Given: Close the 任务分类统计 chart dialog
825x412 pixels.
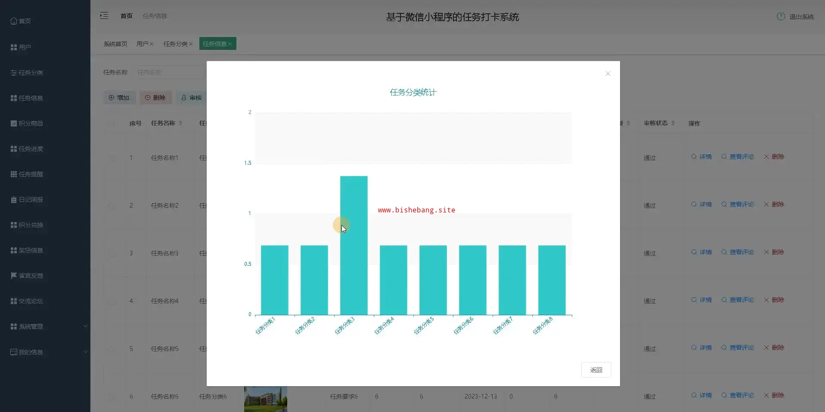Looking at the screenshot, I should coord(608,74).
